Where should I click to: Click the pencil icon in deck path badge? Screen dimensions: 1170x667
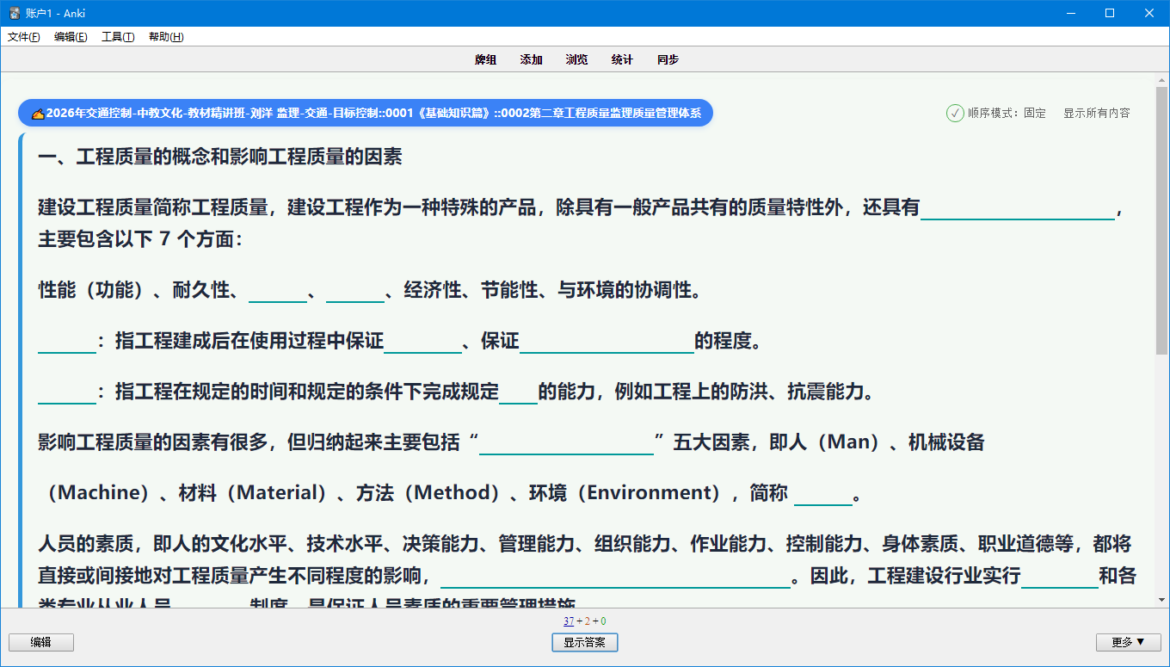pos(38,114)
